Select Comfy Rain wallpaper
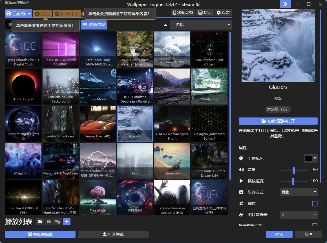The width and height of the screenshot is (327, 243). coord(209,87)
